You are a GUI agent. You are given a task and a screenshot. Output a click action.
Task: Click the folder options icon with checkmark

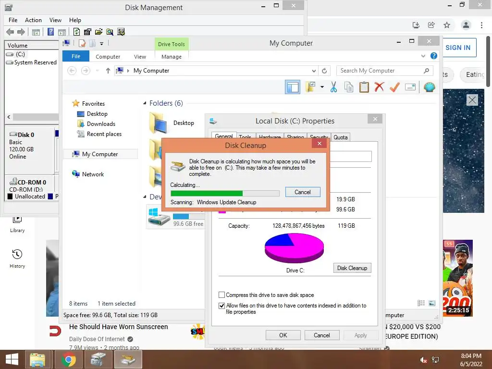pos(310,87)
